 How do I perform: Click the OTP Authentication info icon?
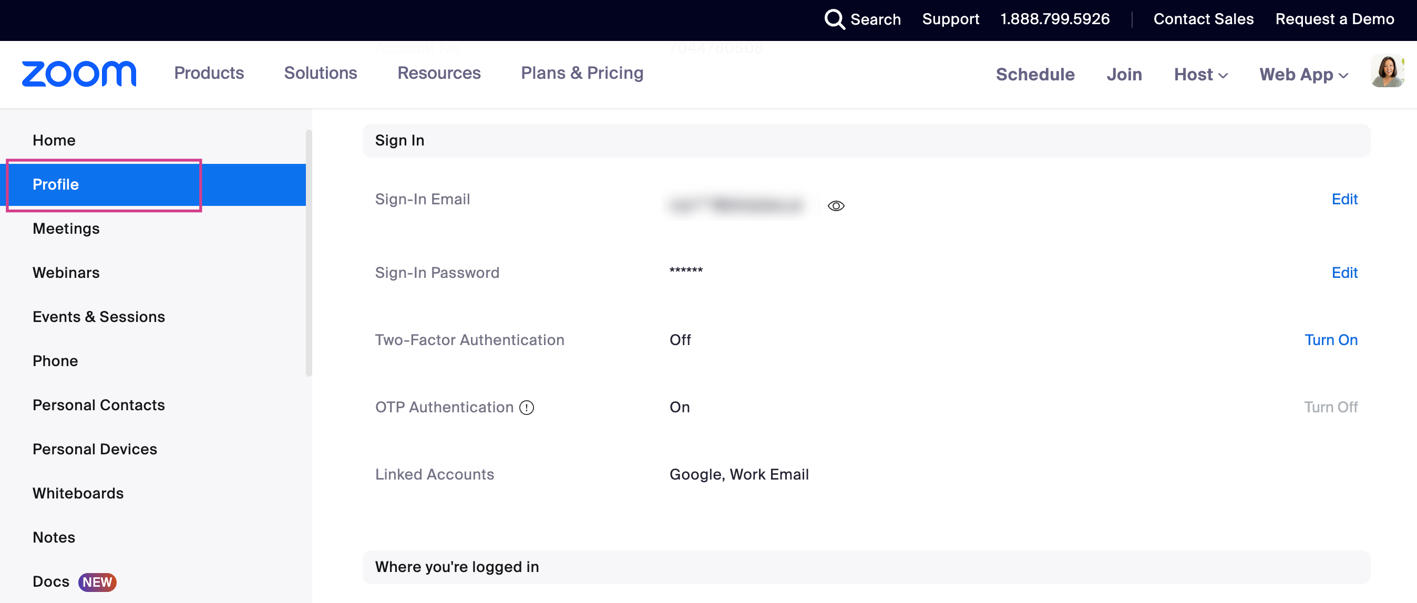pos(527,407)
